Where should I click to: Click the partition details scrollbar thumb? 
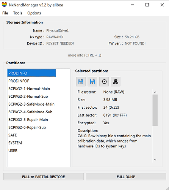(155, 110)
